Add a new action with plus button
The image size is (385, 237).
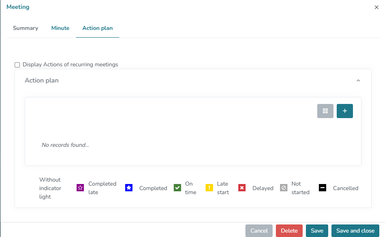(344, 111)
